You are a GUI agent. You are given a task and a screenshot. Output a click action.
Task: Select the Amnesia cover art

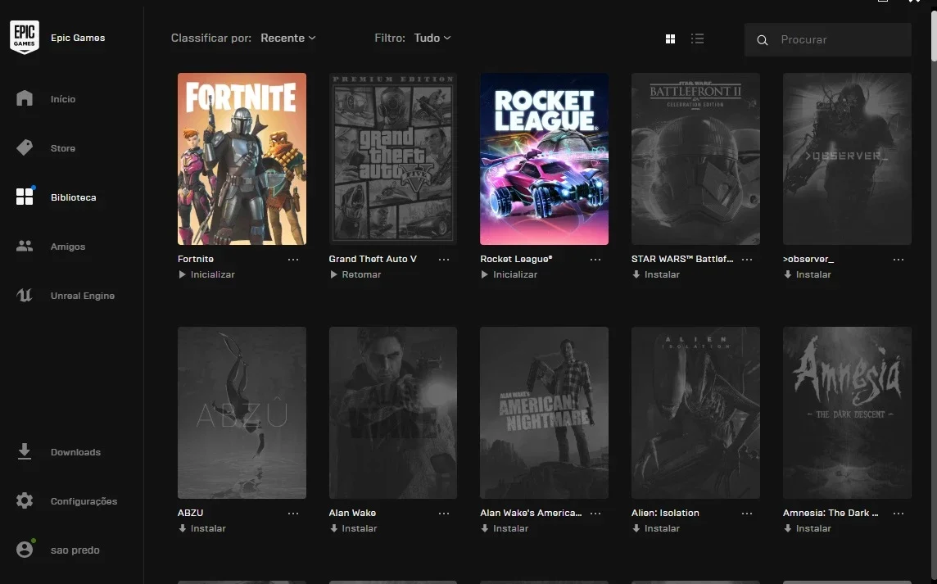[x=847, y=413]
